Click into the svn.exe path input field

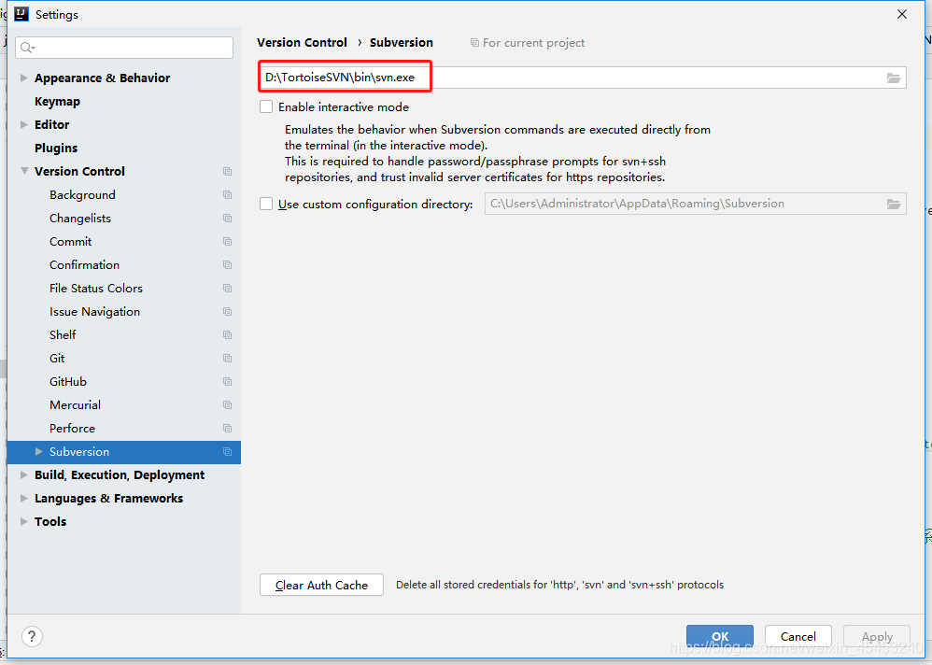click(x=583, y=78)
